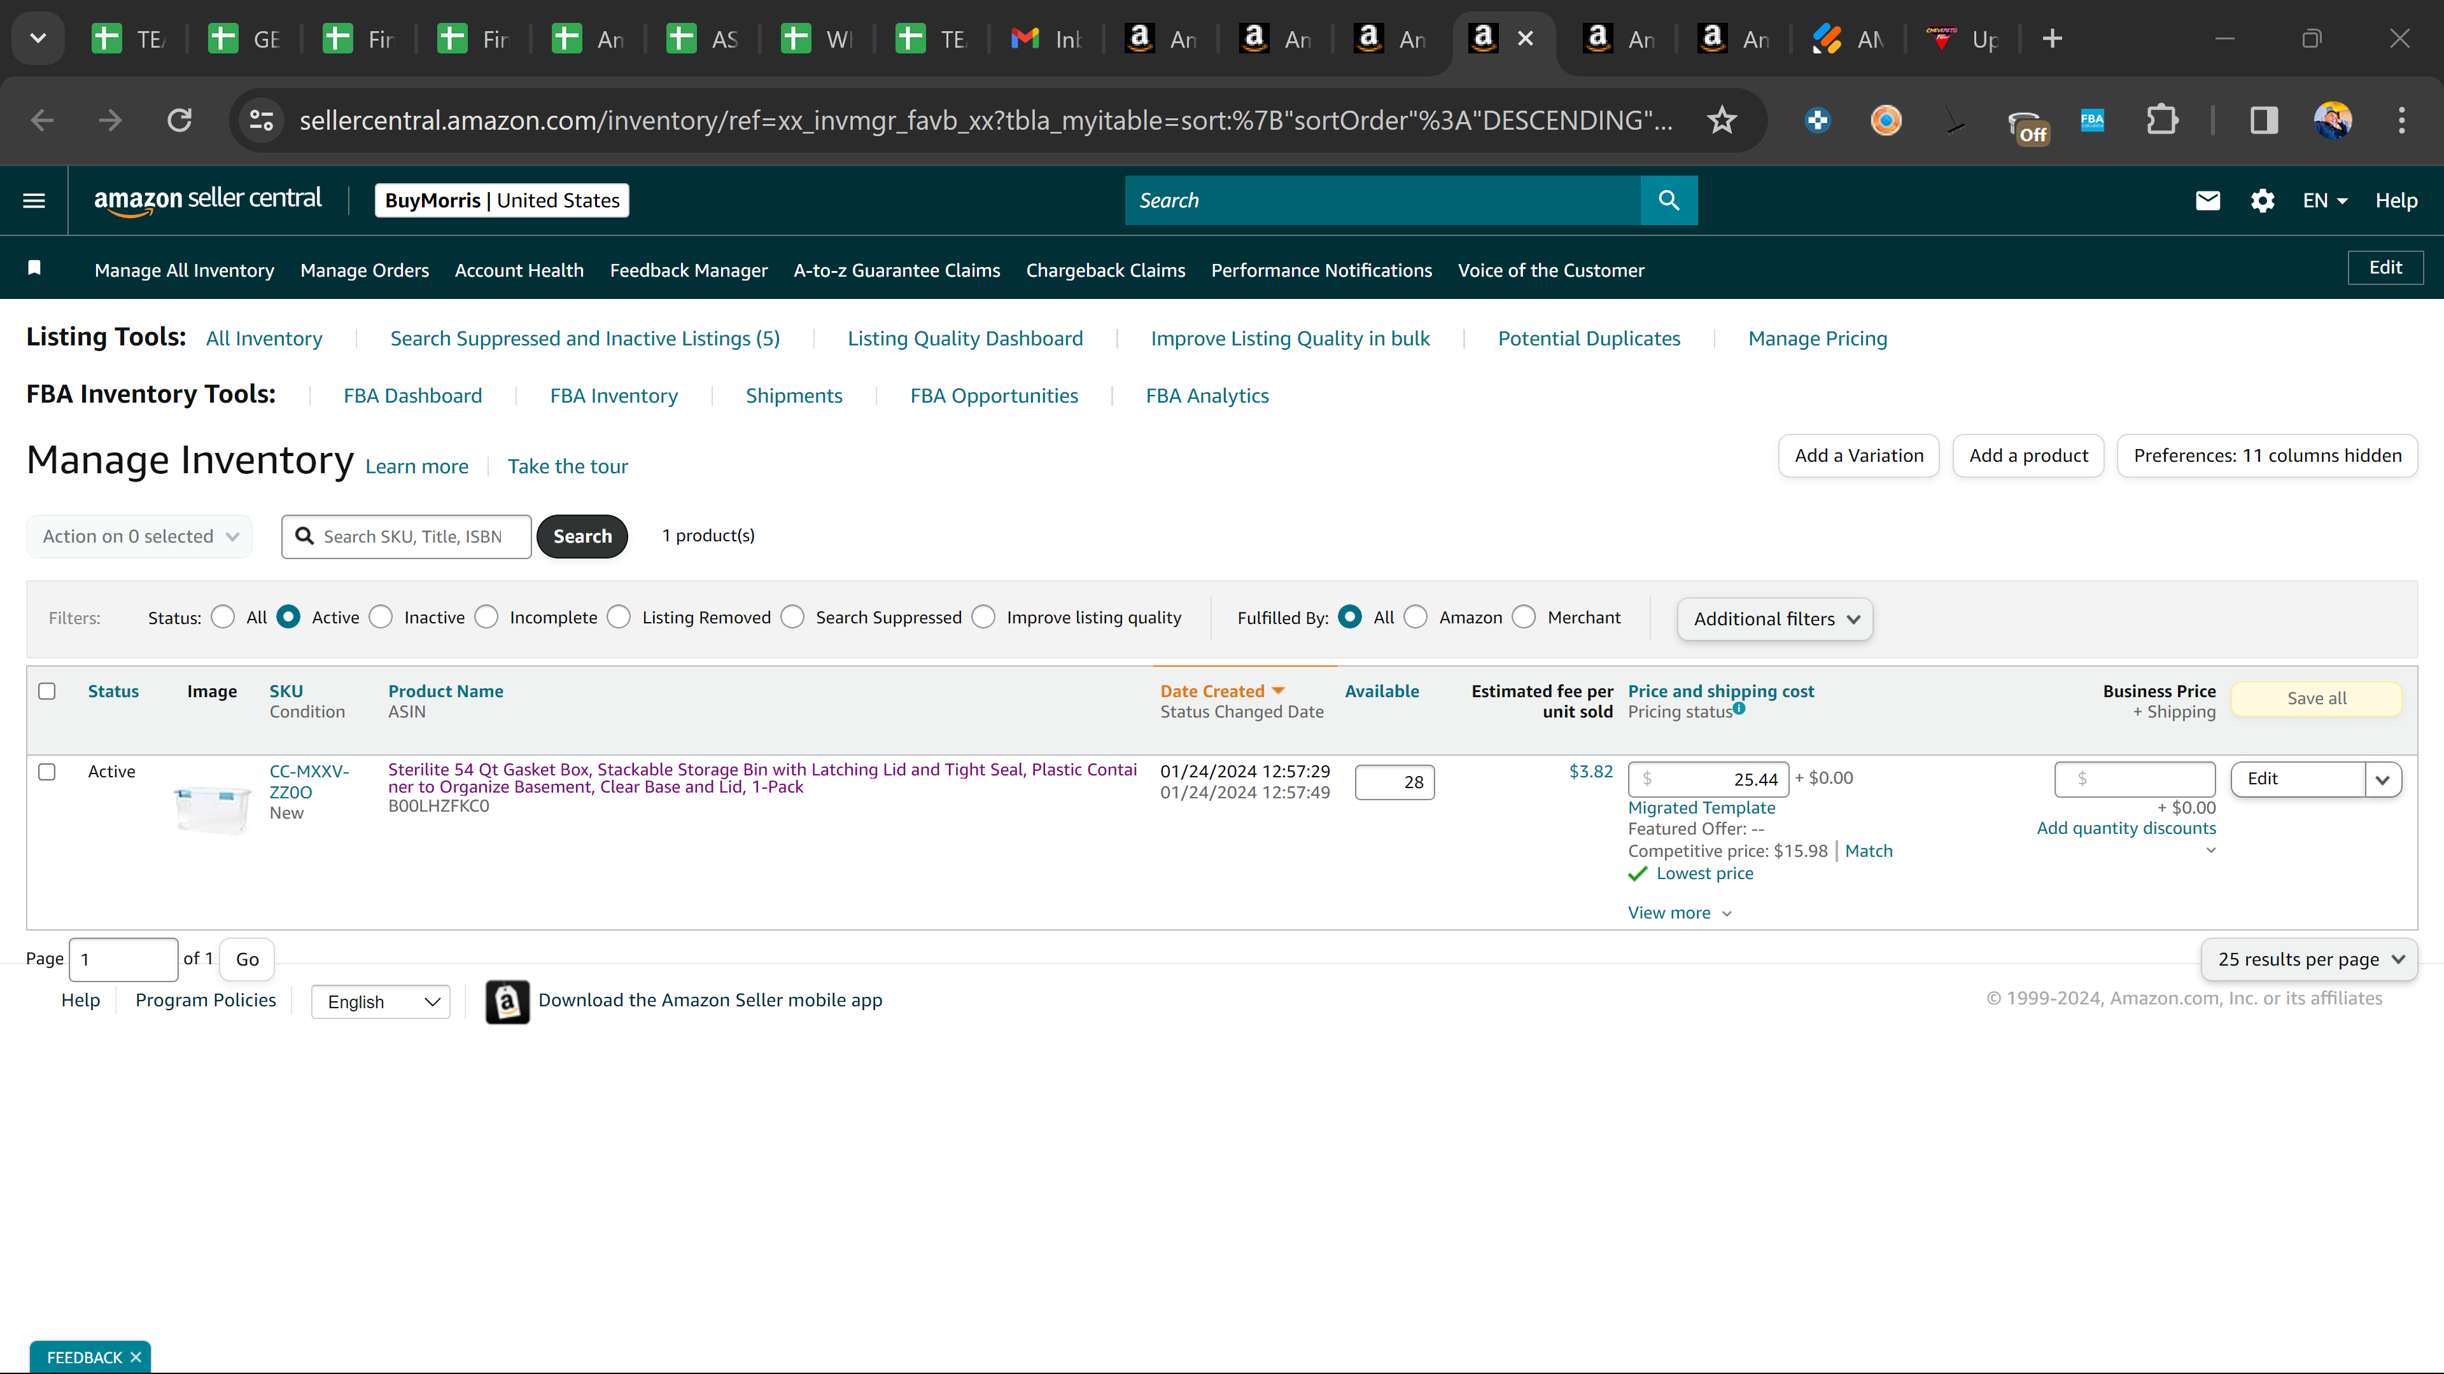Open the browser extensions puzzle icon
Image resolution: width=2444 pixels, height=1374 pixels.
(x=2162, y=120)
